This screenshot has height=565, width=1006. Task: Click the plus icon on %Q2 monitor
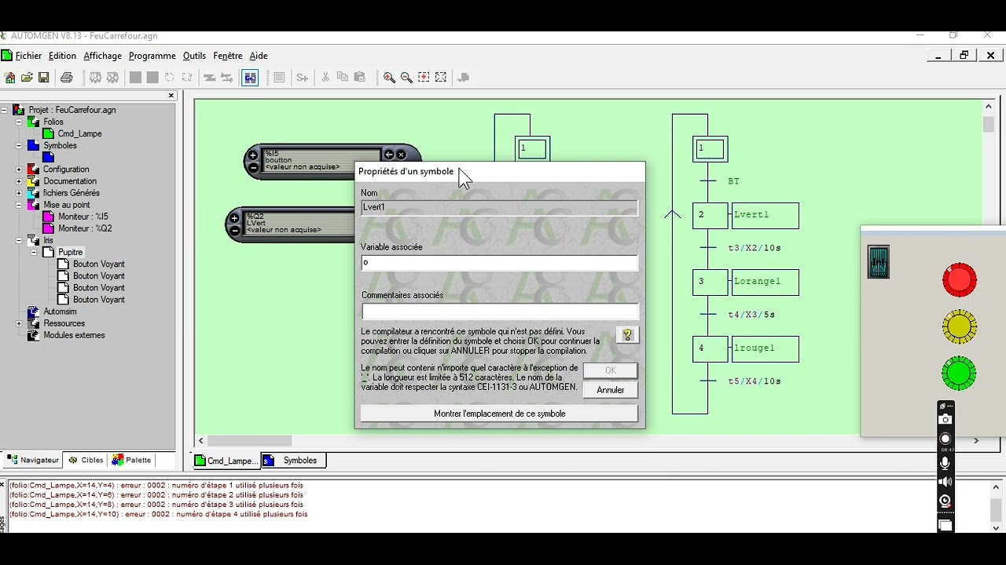point(234,218)
